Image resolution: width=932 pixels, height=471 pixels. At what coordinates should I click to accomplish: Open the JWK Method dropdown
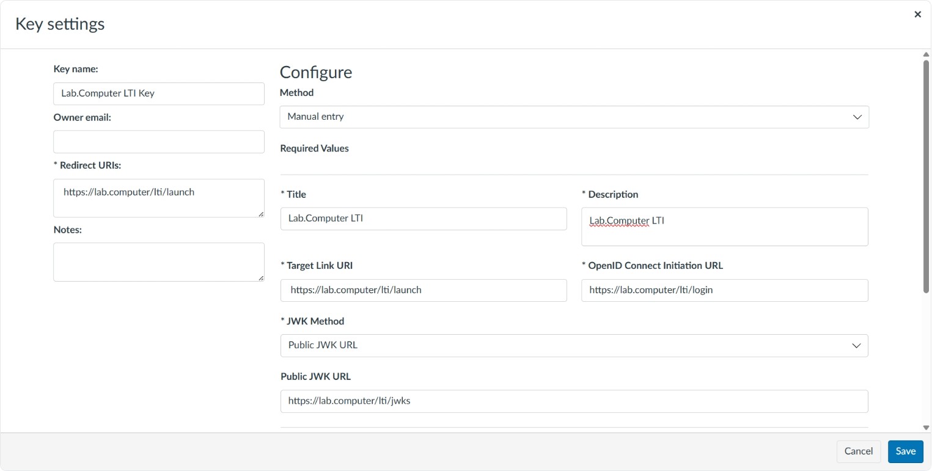point(574,345)
